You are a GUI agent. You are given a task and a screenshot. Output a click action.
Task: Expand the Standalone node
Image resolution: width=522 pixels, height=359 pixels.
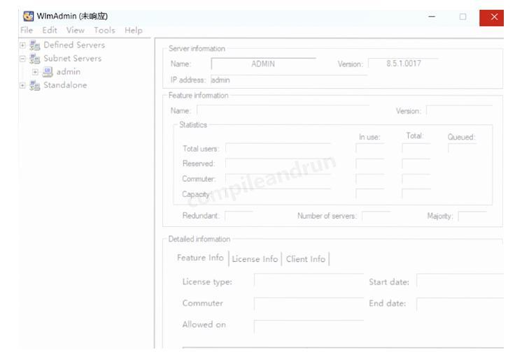coord(22,85)
